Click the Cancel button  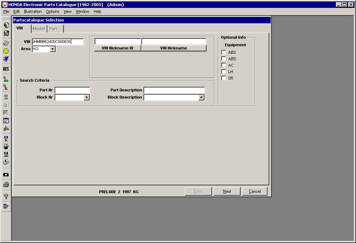[x=255, y=191]
